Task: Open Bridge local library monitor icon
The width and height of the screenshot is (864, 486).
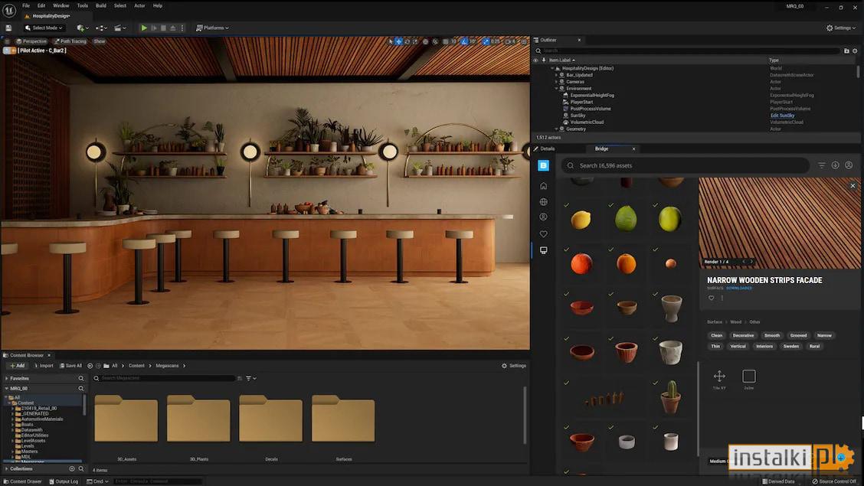Action: 543,250
